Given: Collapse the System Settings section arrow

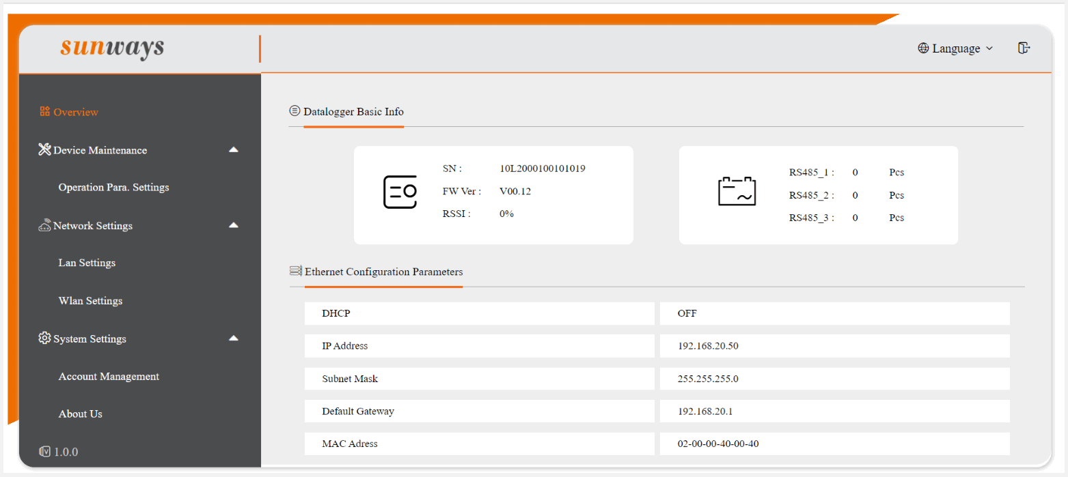Looking at the screenshot, I should click(x=234, y=338).
